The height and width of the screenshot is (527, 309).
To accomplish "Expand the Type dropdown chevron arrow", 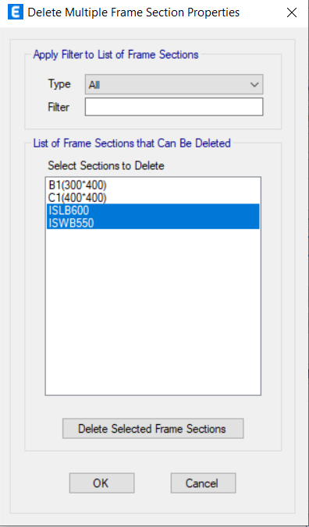I will point(254,84).
